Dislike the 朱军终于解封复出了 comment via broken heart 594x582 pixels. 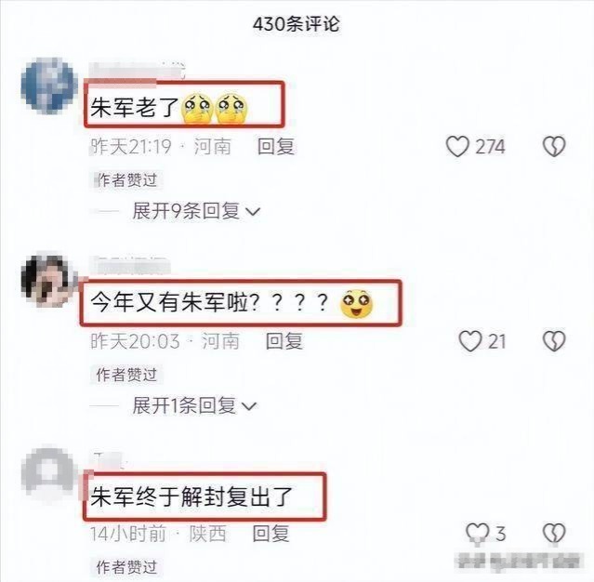coord(554,533)
